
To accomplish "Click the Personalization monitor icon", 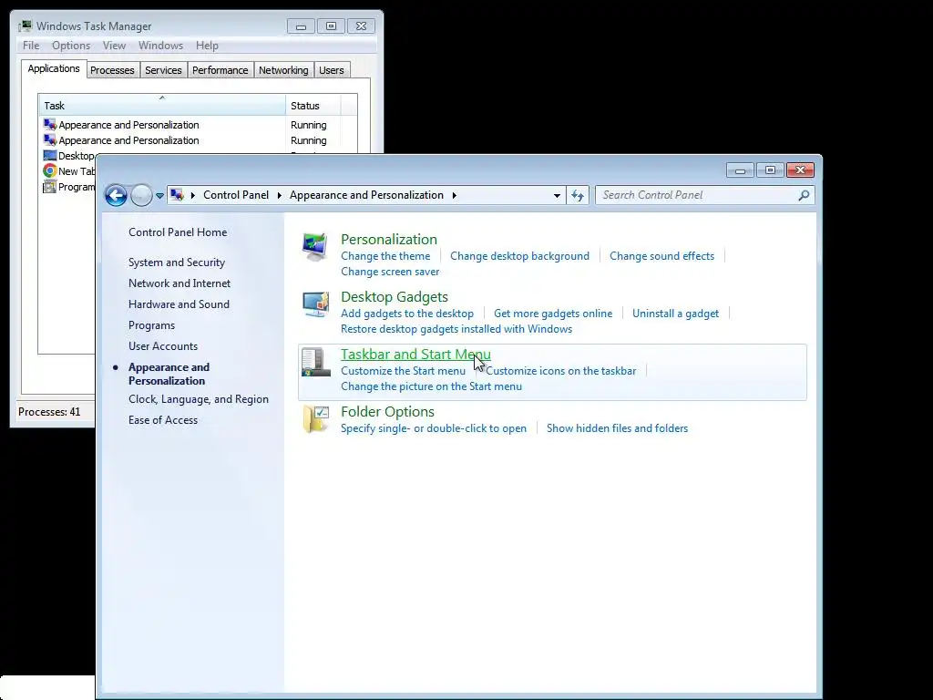I will click(314, 246).
